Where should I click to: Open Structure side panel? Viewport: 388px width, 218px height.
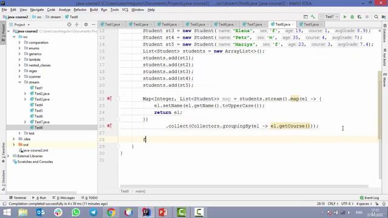(3, 180)
